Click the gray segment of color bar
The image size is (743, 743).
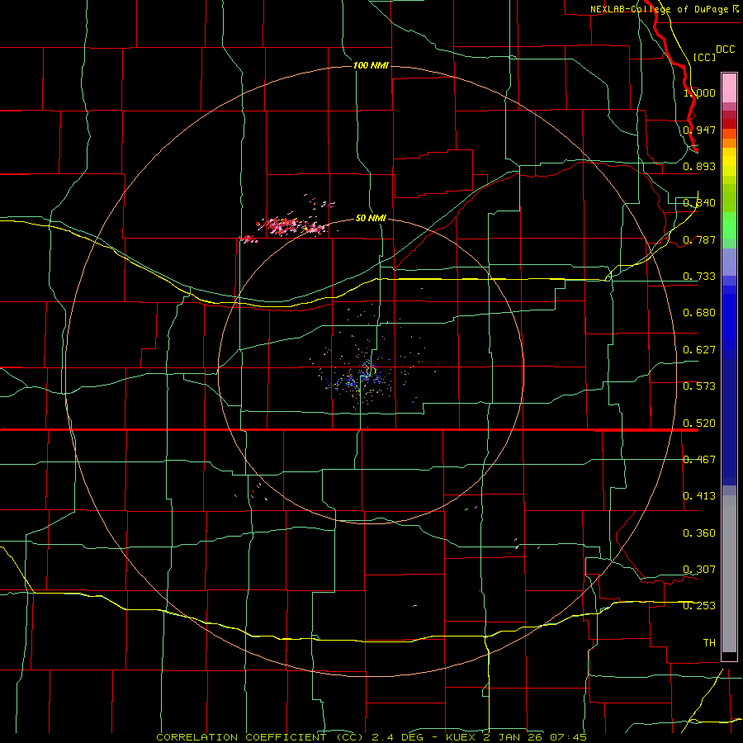click(x=729, y=574)
